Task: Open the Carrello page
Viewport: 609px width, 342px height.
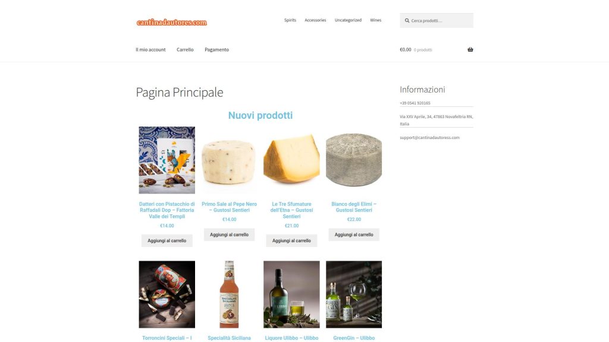Action: (185, 50)
